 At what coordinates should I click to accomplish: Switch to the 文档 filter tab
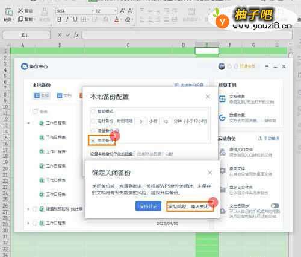64,95
